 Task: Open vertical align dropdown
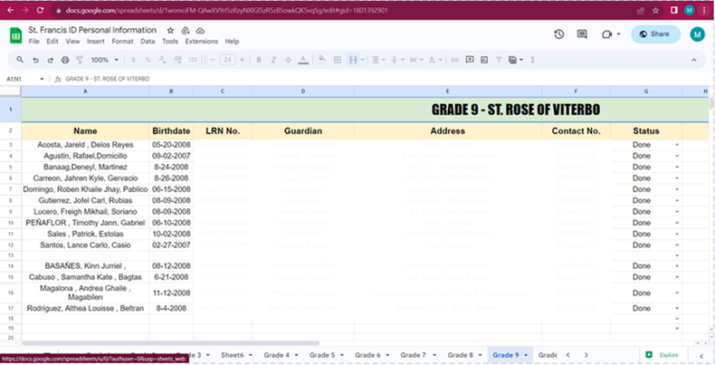[x=396, y=60]
